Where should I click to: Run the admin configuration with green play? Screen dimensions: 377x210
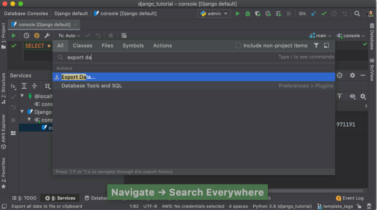(238, 14)
